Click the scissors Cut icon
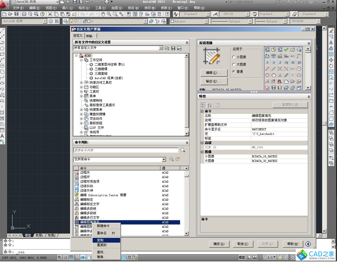The height and width of the screenshot is (262, 337). pyautogui.click(x=50, y=14)
